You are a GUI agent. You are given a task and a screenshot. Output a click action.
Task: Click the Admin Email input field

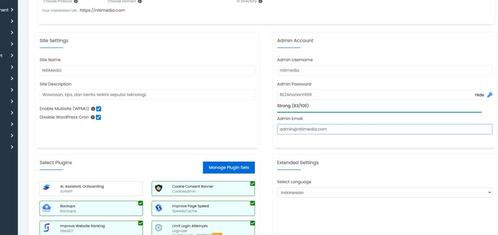384,129
